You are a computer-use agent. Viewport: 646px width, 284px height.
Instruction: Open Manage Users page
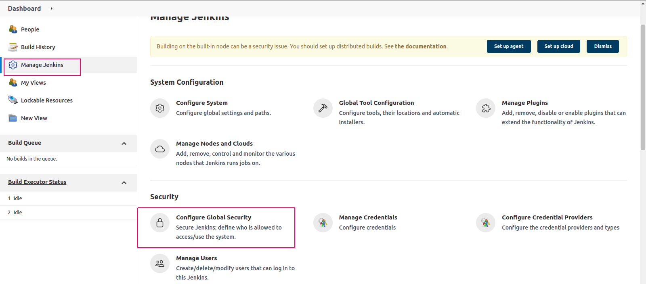coord(197,258)
